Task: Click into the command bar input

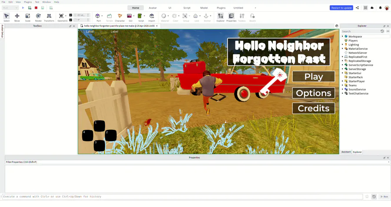Action: point(182,197)
